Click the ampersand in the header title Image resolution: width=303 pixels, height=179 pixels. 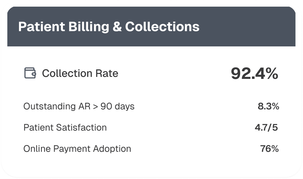(x=117, y=27)
